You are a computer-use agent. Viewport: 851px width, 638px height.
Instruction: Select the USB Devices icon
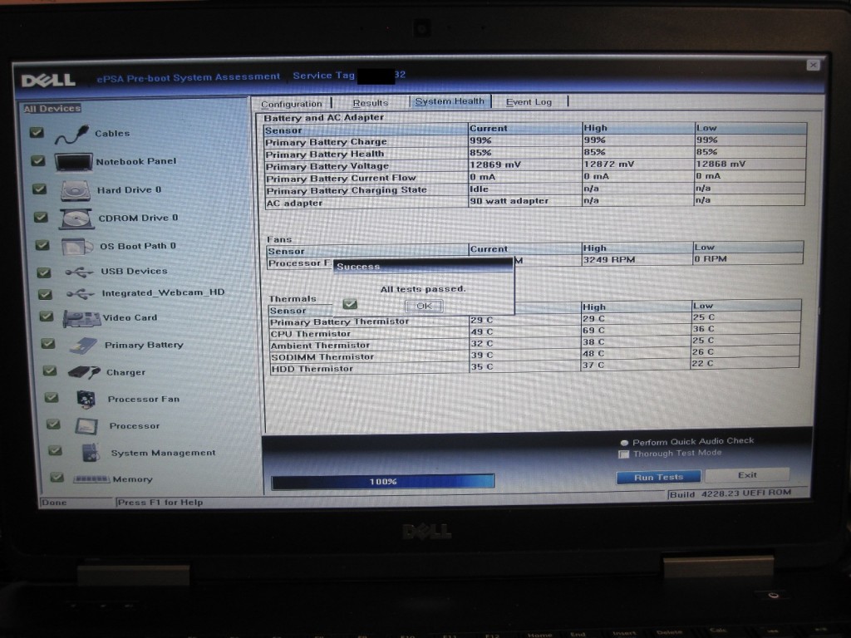click(x=79, y=272)
